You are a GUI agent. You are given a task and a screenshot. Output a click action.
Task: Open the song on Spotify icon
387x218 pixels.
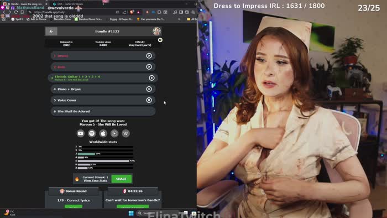(92, 133)
